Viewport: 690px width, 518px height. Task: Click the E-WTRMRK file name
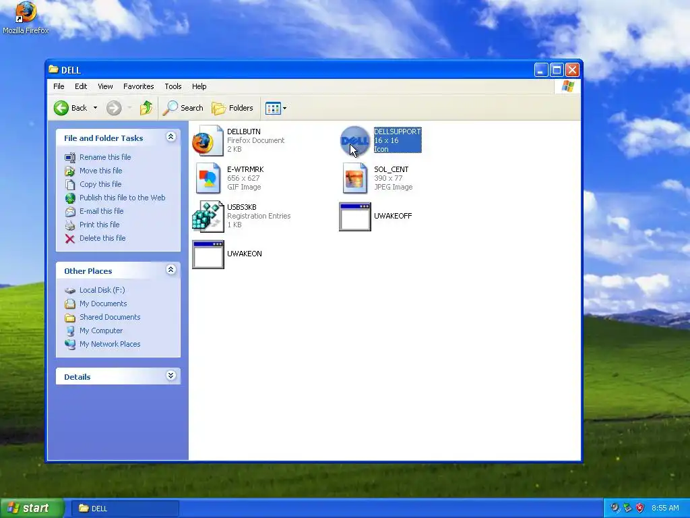tap(245, 169)
